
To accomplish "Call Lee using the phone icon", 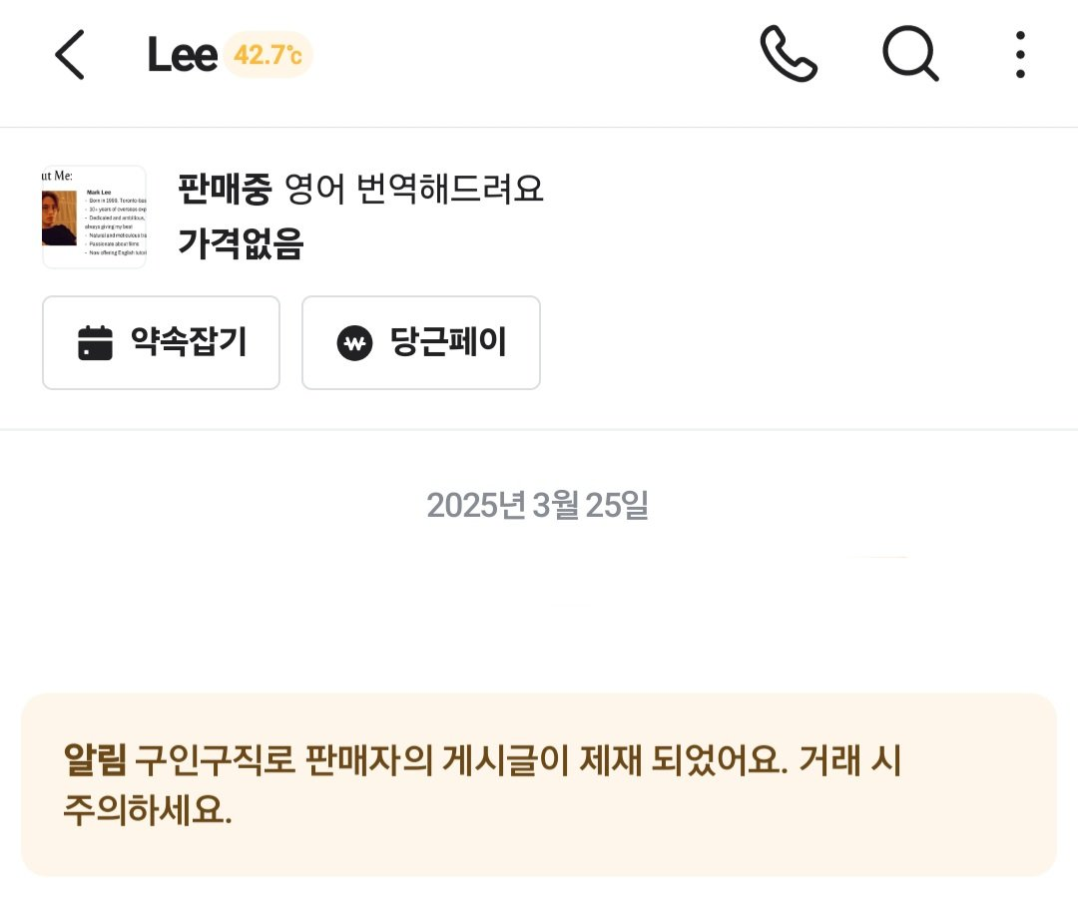I will tap(789, 54).
